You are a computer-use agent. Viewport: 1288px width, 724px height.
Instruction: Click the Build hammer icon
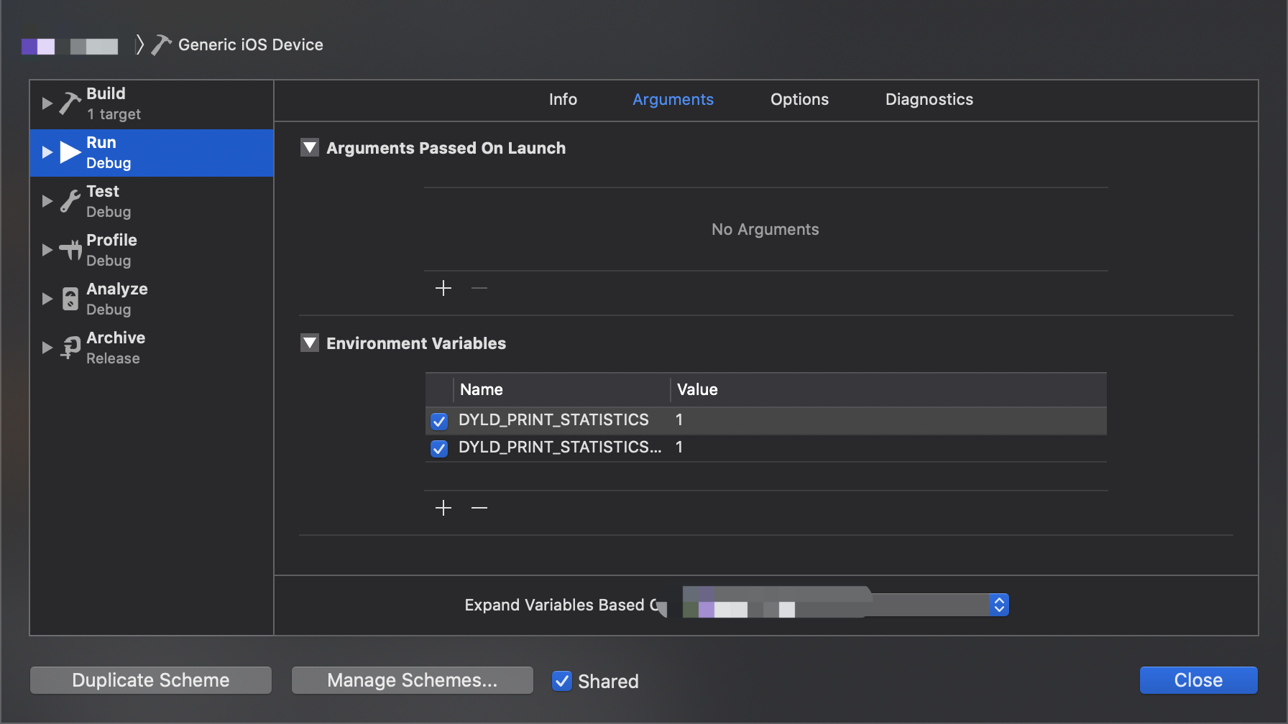click(x=70, y=103)
